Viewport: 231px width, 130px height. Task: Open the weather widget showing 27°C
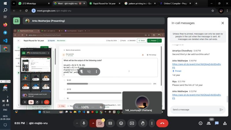(5, 88)
